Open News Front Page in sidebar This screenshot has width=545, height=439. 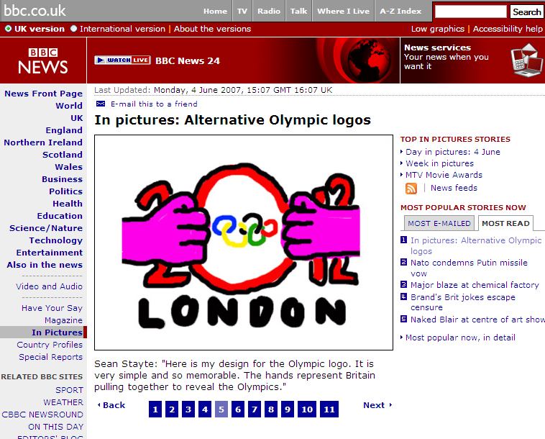pyautogui.click(x=43, y=94)
